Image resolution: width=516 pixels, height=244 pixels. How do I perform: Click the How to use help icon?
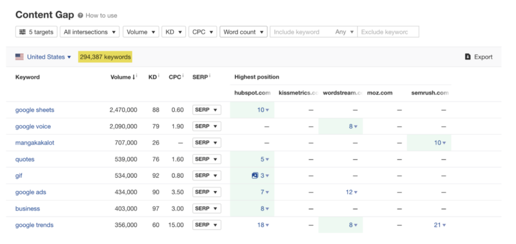click(80, 16)
